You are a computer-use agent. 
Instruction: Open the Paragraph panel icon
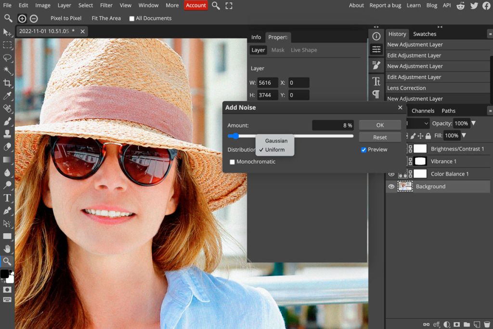click(x=376, y=94)
